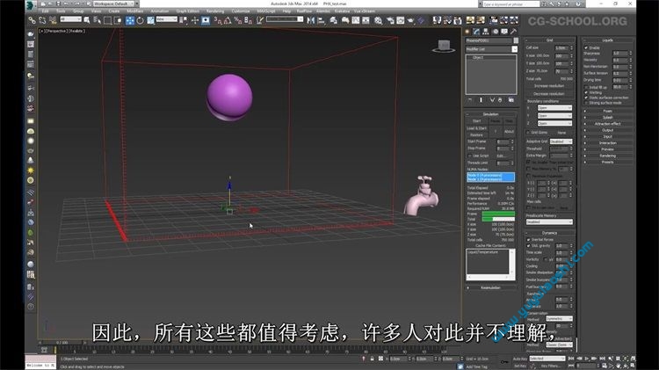Expand the Foam rollout

point(606,111)
